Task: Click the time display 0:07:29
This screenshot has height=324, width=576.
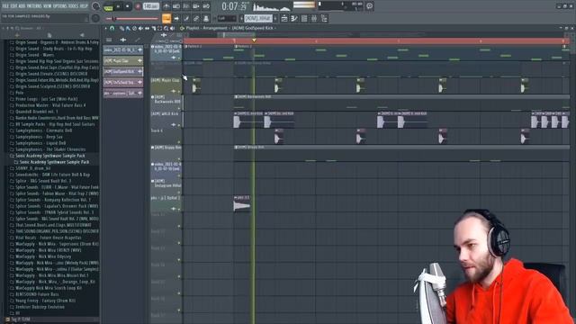Action: (x=234, y=6)
